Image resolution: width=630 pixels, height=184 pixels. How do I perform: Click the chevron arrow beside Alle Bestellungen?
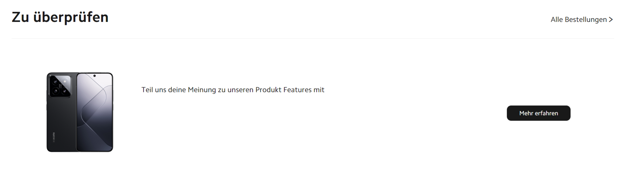[611, 20]
